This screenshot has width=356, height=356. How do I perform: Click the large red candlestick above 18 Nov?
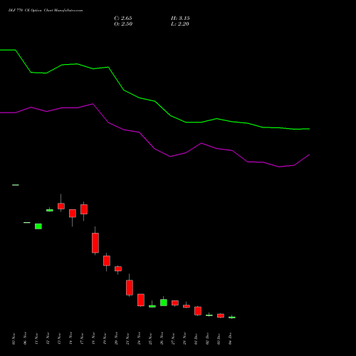pyautogui.click(x=95, y=243)
